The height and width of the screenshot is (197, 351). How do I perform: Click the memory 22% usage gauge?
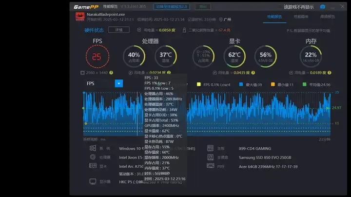[x=311, y=57]
